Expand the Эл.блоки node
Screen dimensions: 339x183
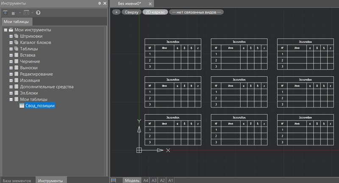pyautogui.click(x=11, y=93)
